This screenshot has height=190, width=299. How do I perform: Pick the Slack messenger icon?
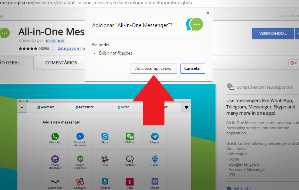(105, 159)
